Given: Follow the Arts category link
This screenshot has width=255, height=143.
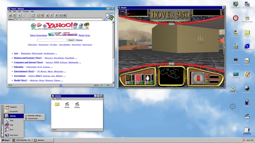Looking at the screenshot, I should 16,53.
